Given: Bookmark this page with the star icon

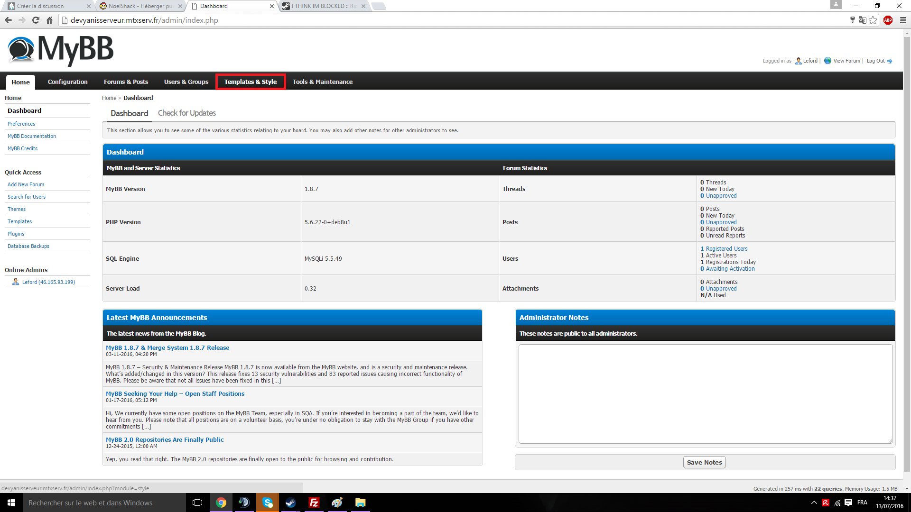Looking at the screenshot, I should click(873, 20).
